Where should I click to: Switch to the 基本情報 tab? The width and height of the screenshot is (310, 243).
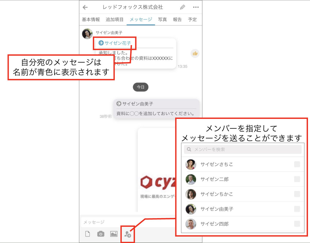pyautogui.click(x=91, y=19)
